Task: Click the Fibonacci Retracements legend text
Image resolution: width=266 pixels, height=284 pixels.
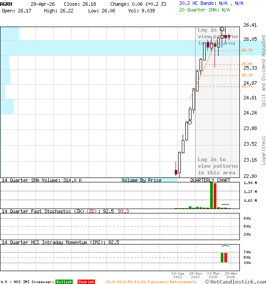Action: point(151,282)
